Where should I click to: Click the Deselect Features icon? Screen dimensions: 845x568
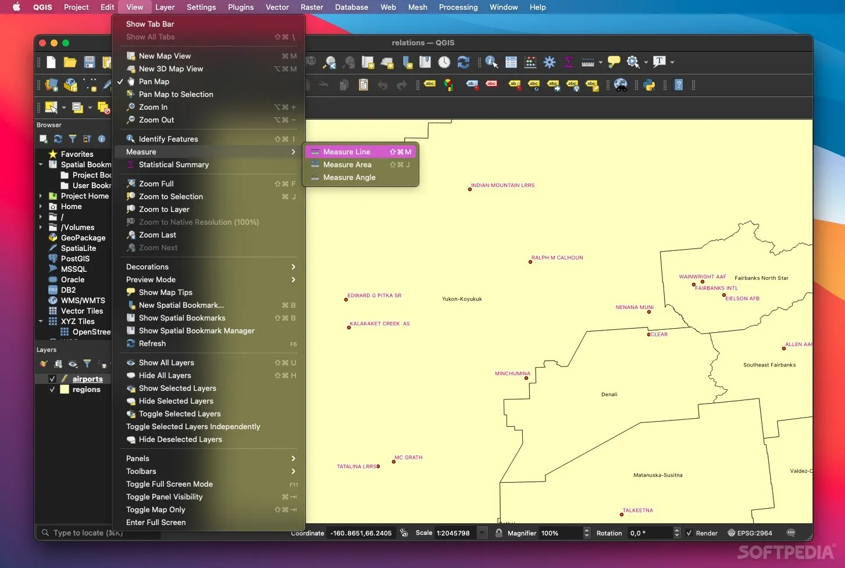[x=104, y=107]
